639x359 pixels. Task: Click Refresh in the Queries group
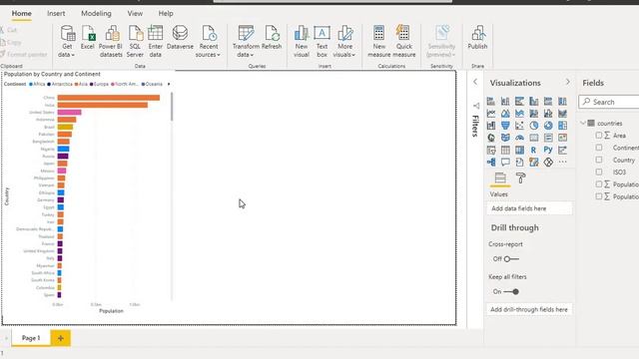pos(272,39)
